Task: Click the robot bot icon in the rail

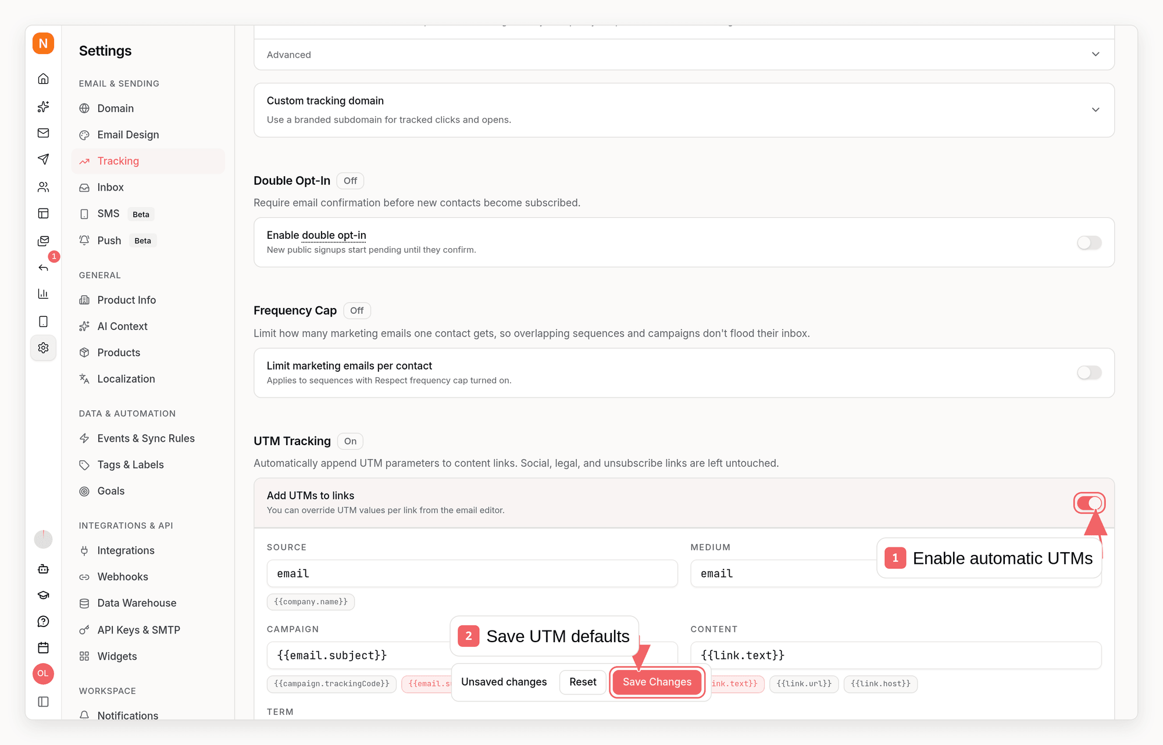Action: pyautogui.click(x=43, y=569)
